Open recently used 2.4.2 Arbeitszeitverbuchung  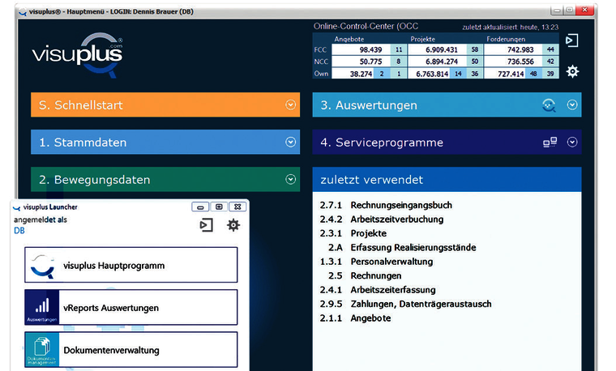pyautogui.click(x=382, y=220)
